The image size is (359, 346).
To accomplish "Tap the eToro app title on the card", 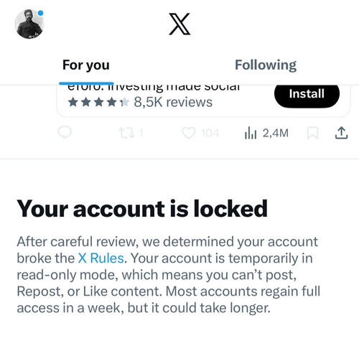I will [154, 88].
